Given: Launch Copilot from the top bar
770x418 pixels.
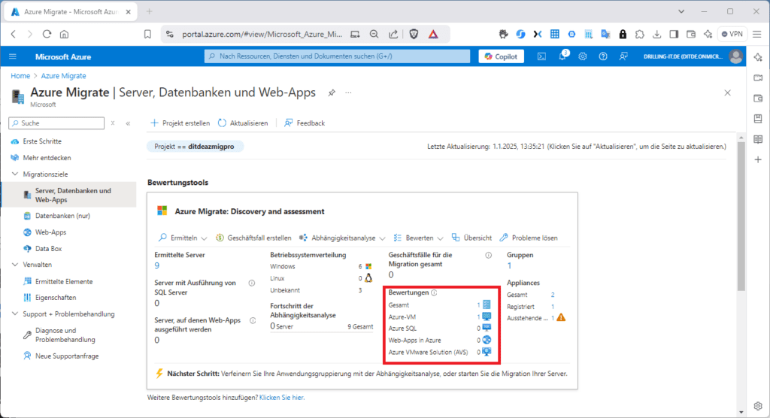Looking at the screenshot, I should point(501,56).
